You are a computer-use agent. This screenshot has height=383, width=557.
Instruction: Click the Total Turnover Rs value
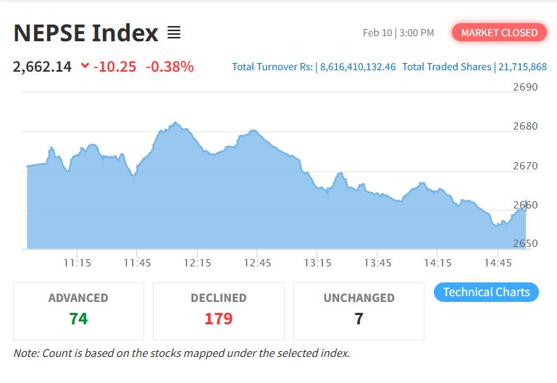(356, 67)
